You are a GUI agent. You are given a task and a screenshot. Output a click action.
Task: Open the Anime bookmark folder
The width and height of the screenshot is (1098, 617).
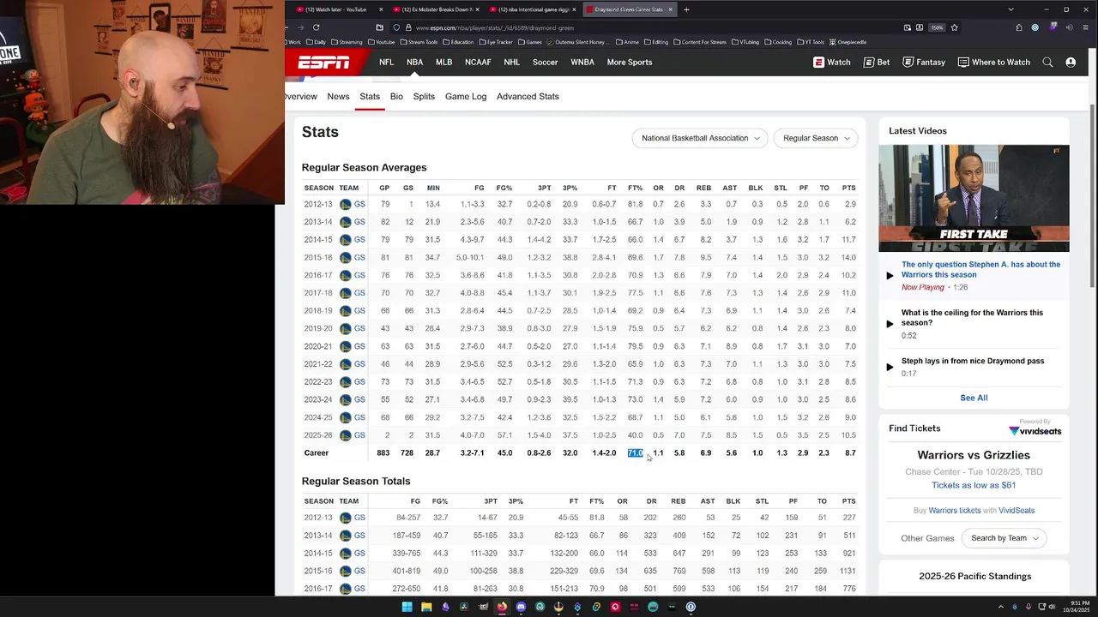point(627,42)
